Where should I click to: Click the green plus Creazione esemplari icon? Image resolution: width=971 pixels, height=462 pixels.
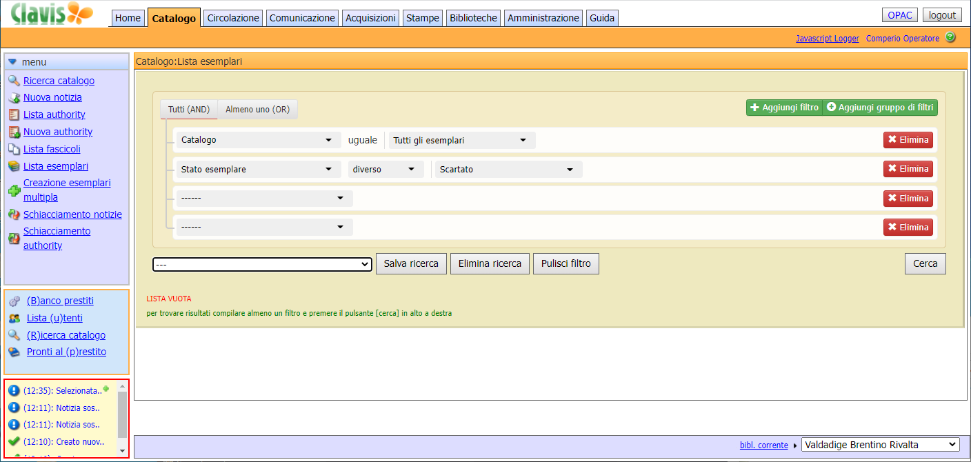[x=14, y=191]
